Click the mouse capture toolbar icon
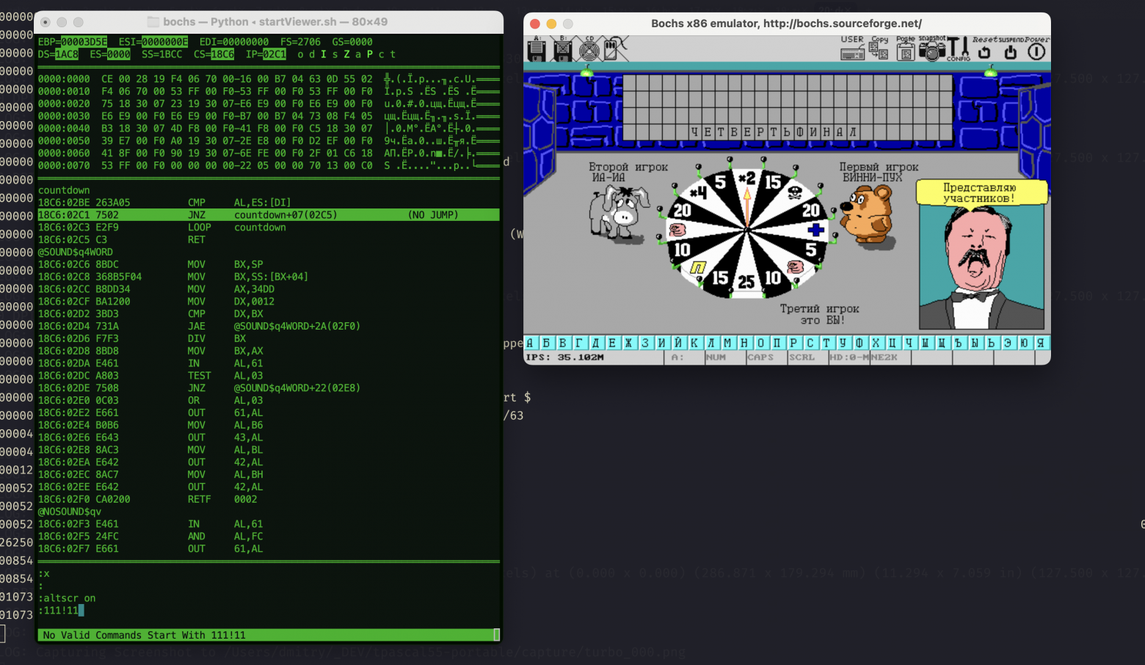This screenshot has width=1145, height=665. [611, 49]
